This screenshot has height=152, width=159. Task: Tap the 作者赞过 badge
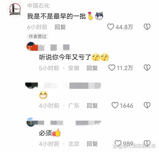coord(37,36)
